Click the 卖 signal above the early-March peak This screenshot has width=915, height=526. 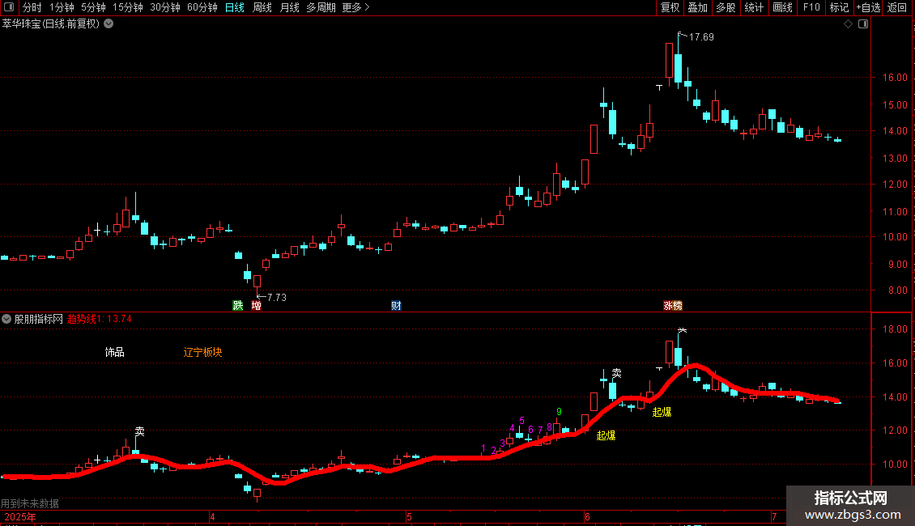(x=140, y=431)
